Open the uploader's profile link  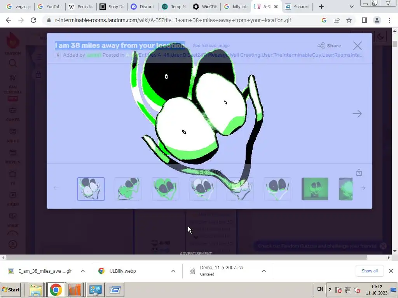coord(94,55)
